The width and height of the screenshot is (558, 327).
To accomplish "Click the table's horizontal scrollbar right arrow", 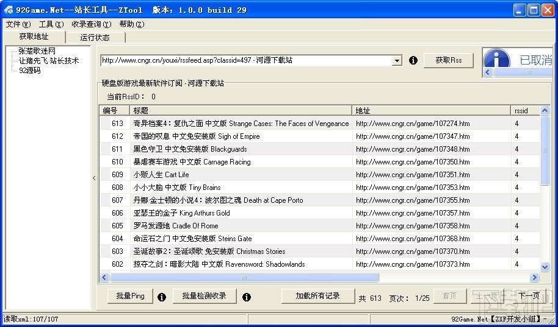I will [x=535, y=278].
